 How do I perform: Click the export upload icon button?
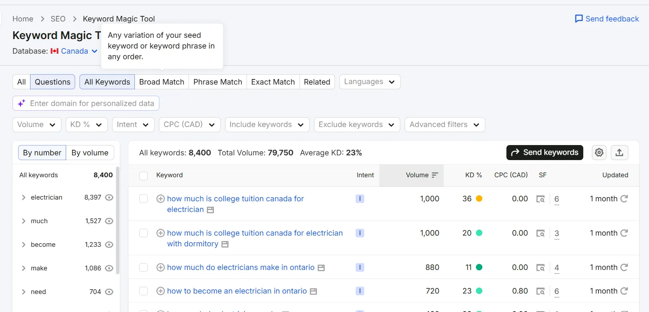coord(619,152)
